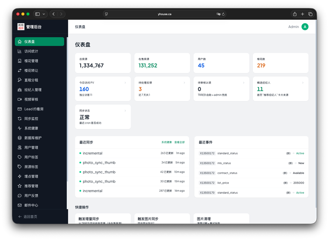This screenshot has width=329, height=240.
Task: Click incremental sync row from 16m ago
Action: [x=132, y=191]
